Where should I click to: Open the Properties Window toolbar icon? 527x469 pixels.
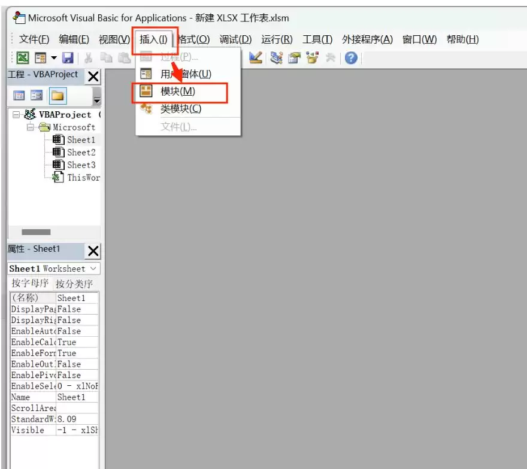295,58
